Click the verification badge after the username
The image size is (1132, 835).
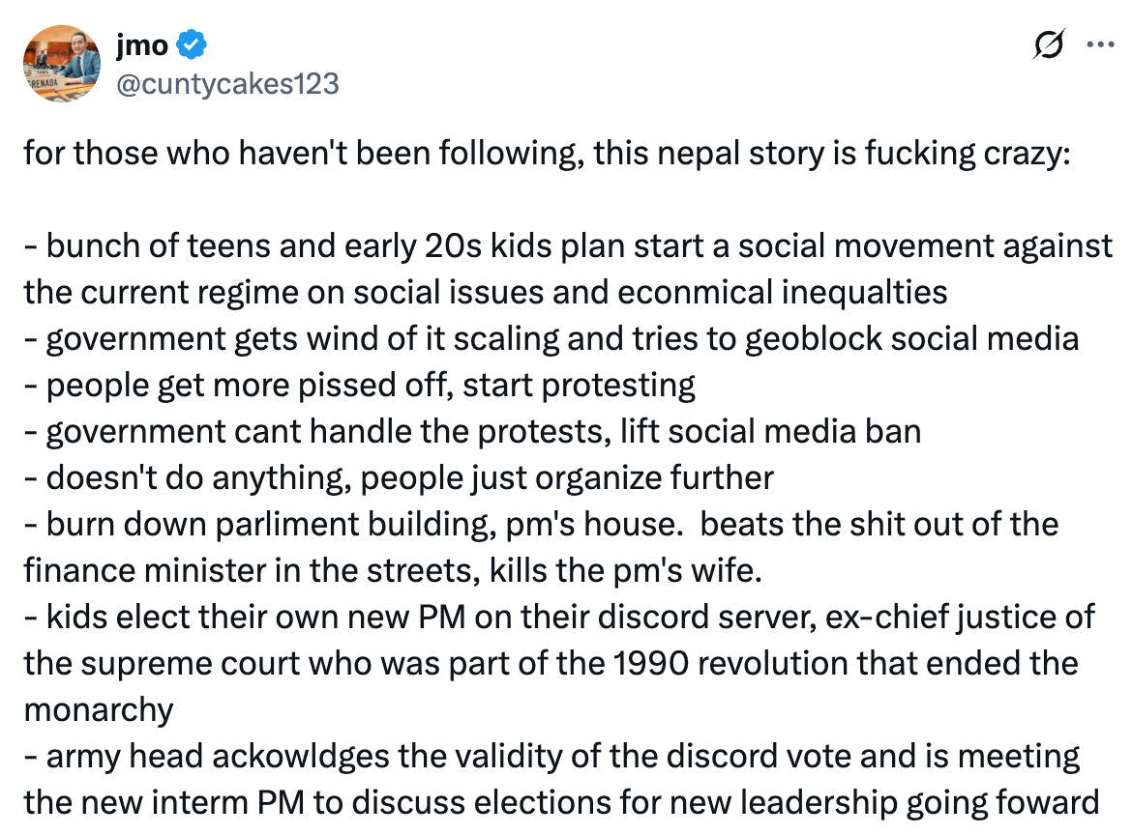191,41
